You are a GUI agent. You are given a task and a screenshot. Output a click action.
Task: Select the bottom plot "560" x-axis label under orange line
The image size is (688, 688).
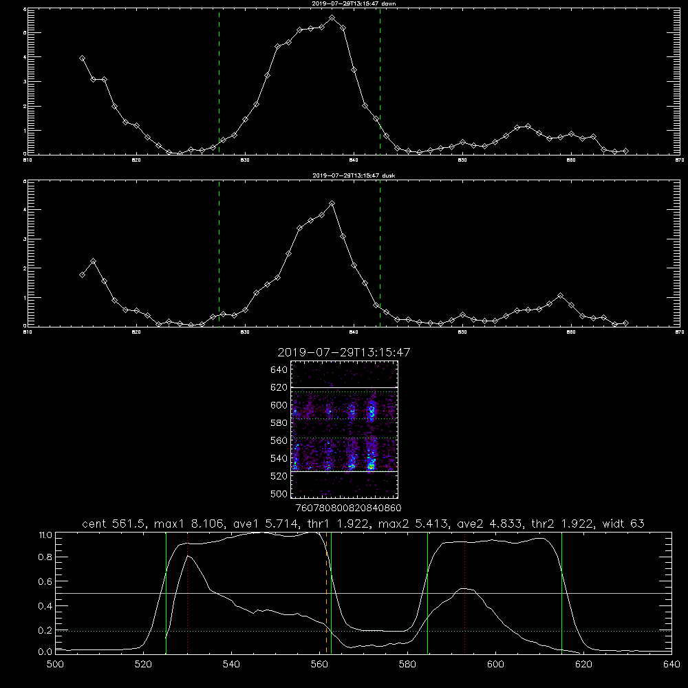click(x=319, y=665)
